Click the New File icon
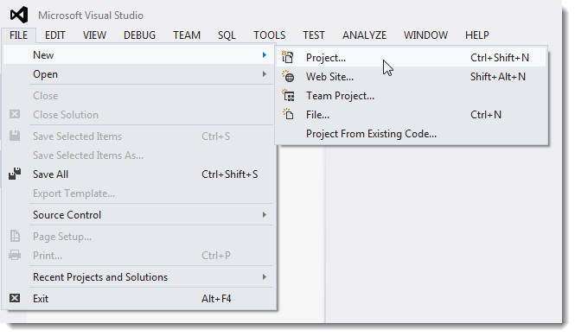 [x=288, y=114]
